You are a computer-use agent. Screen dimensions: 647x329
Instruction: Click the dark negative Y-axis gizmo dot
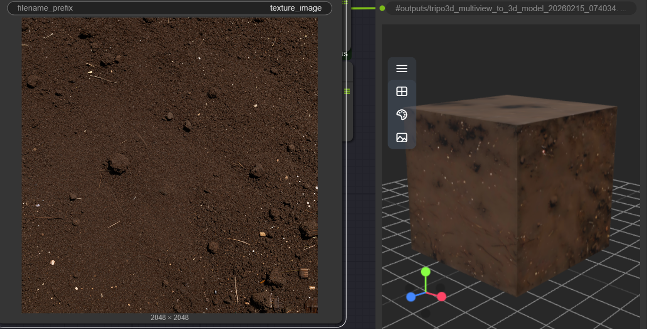[x=425, y=313]
